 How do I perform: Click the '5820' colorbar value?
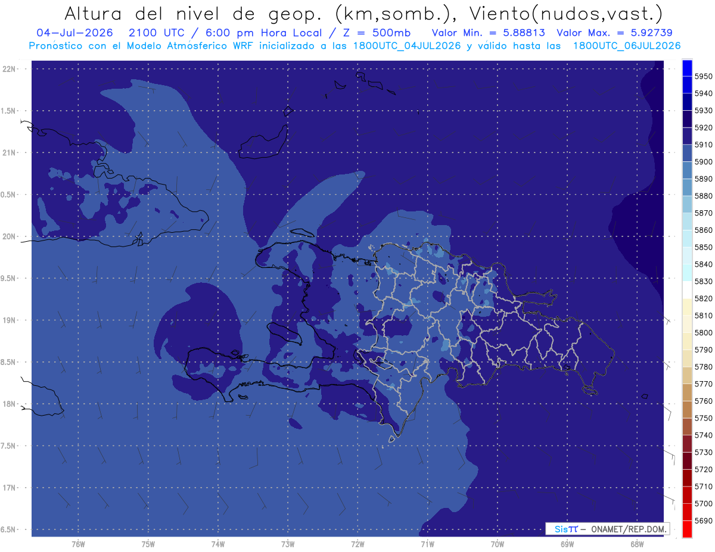pos(703,298)
